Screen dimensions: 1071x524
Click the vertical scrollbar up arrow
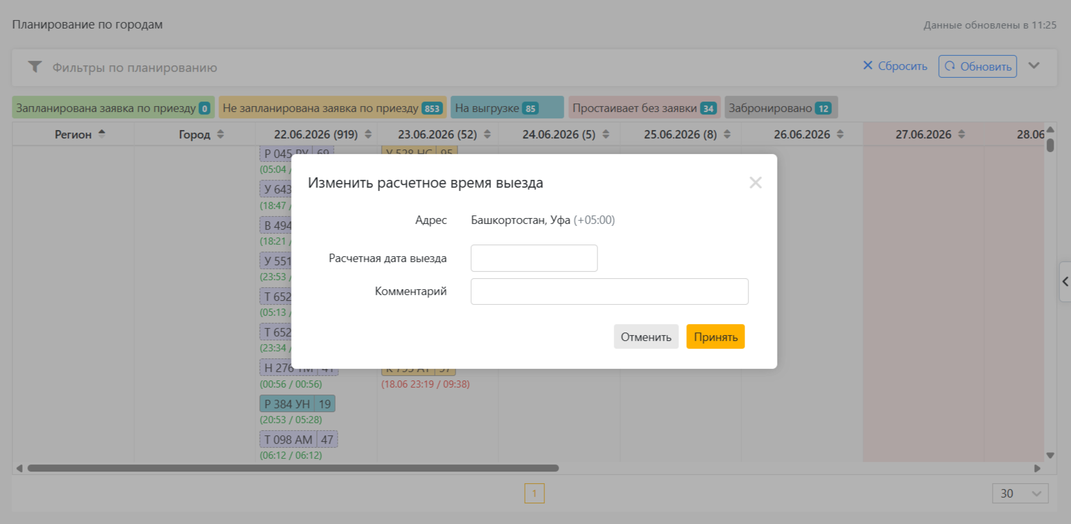(x=1050, y=129)
